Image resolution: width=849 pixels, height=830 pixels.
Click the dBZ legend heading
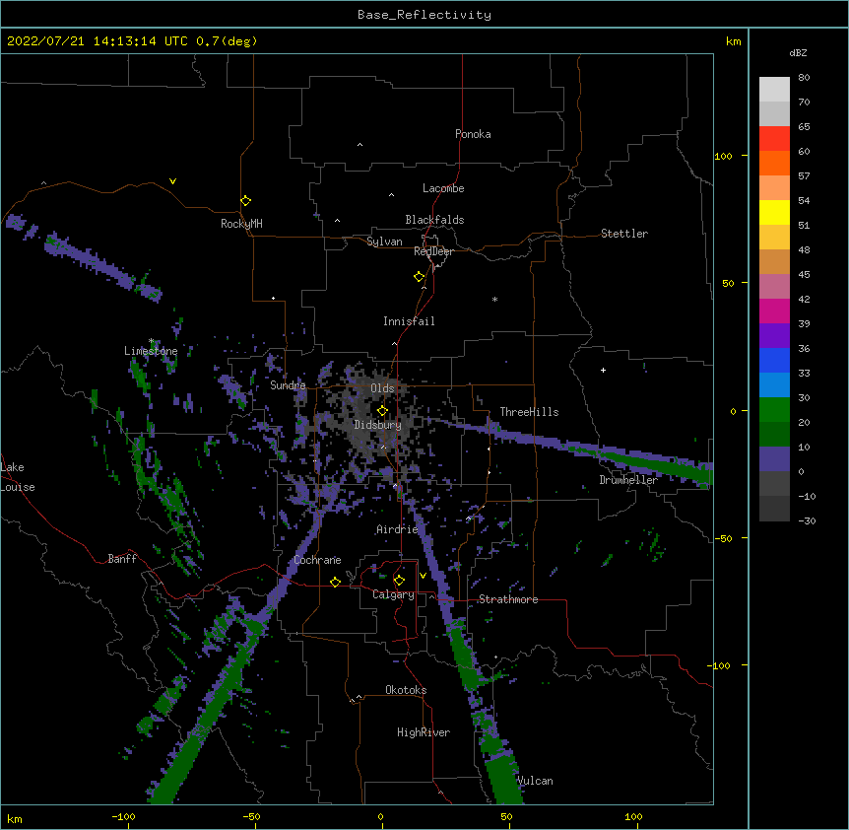[798, 52]
